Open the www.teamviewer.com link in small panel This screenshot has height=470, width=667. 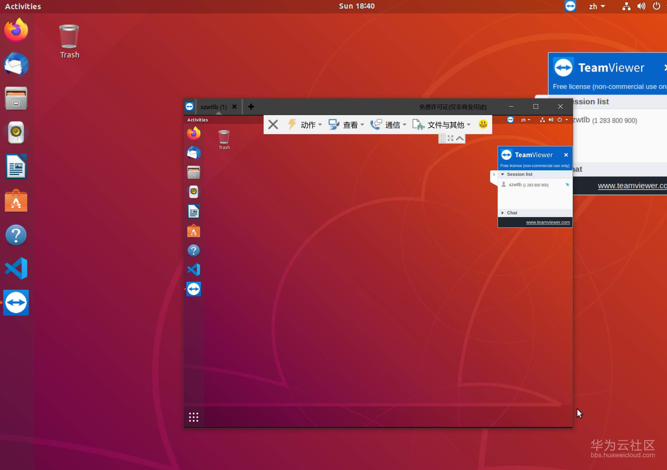(548, 222)
